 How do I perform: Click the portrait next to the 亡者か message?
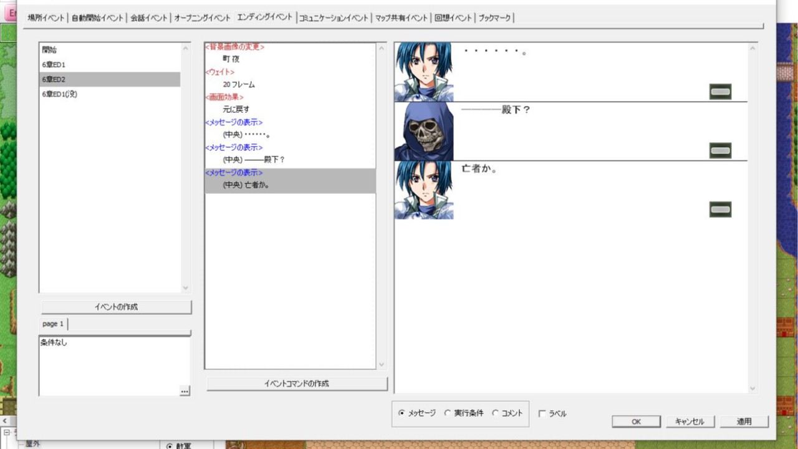(x=424, y=188)
